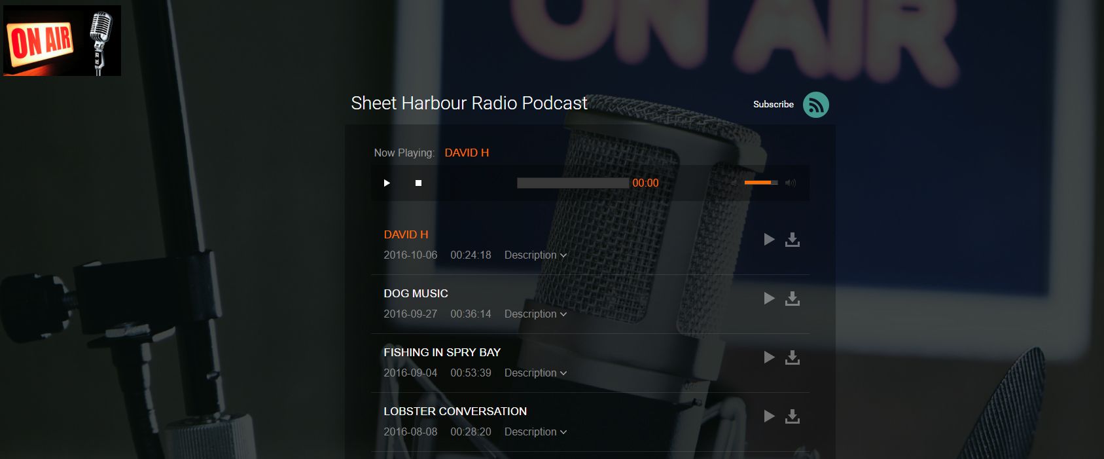Viewport: 1104px width, 459px height.
Task: Click the duration 00:53:39
Action: coord(471,373)
